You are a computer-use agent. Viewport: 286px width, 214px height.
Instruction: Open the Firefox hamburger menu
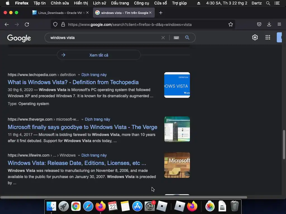(279, 24)
